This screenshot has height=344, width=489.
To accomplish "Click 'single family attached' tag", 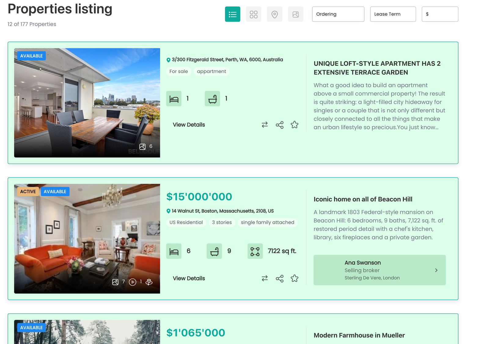I will pos(267,222).
